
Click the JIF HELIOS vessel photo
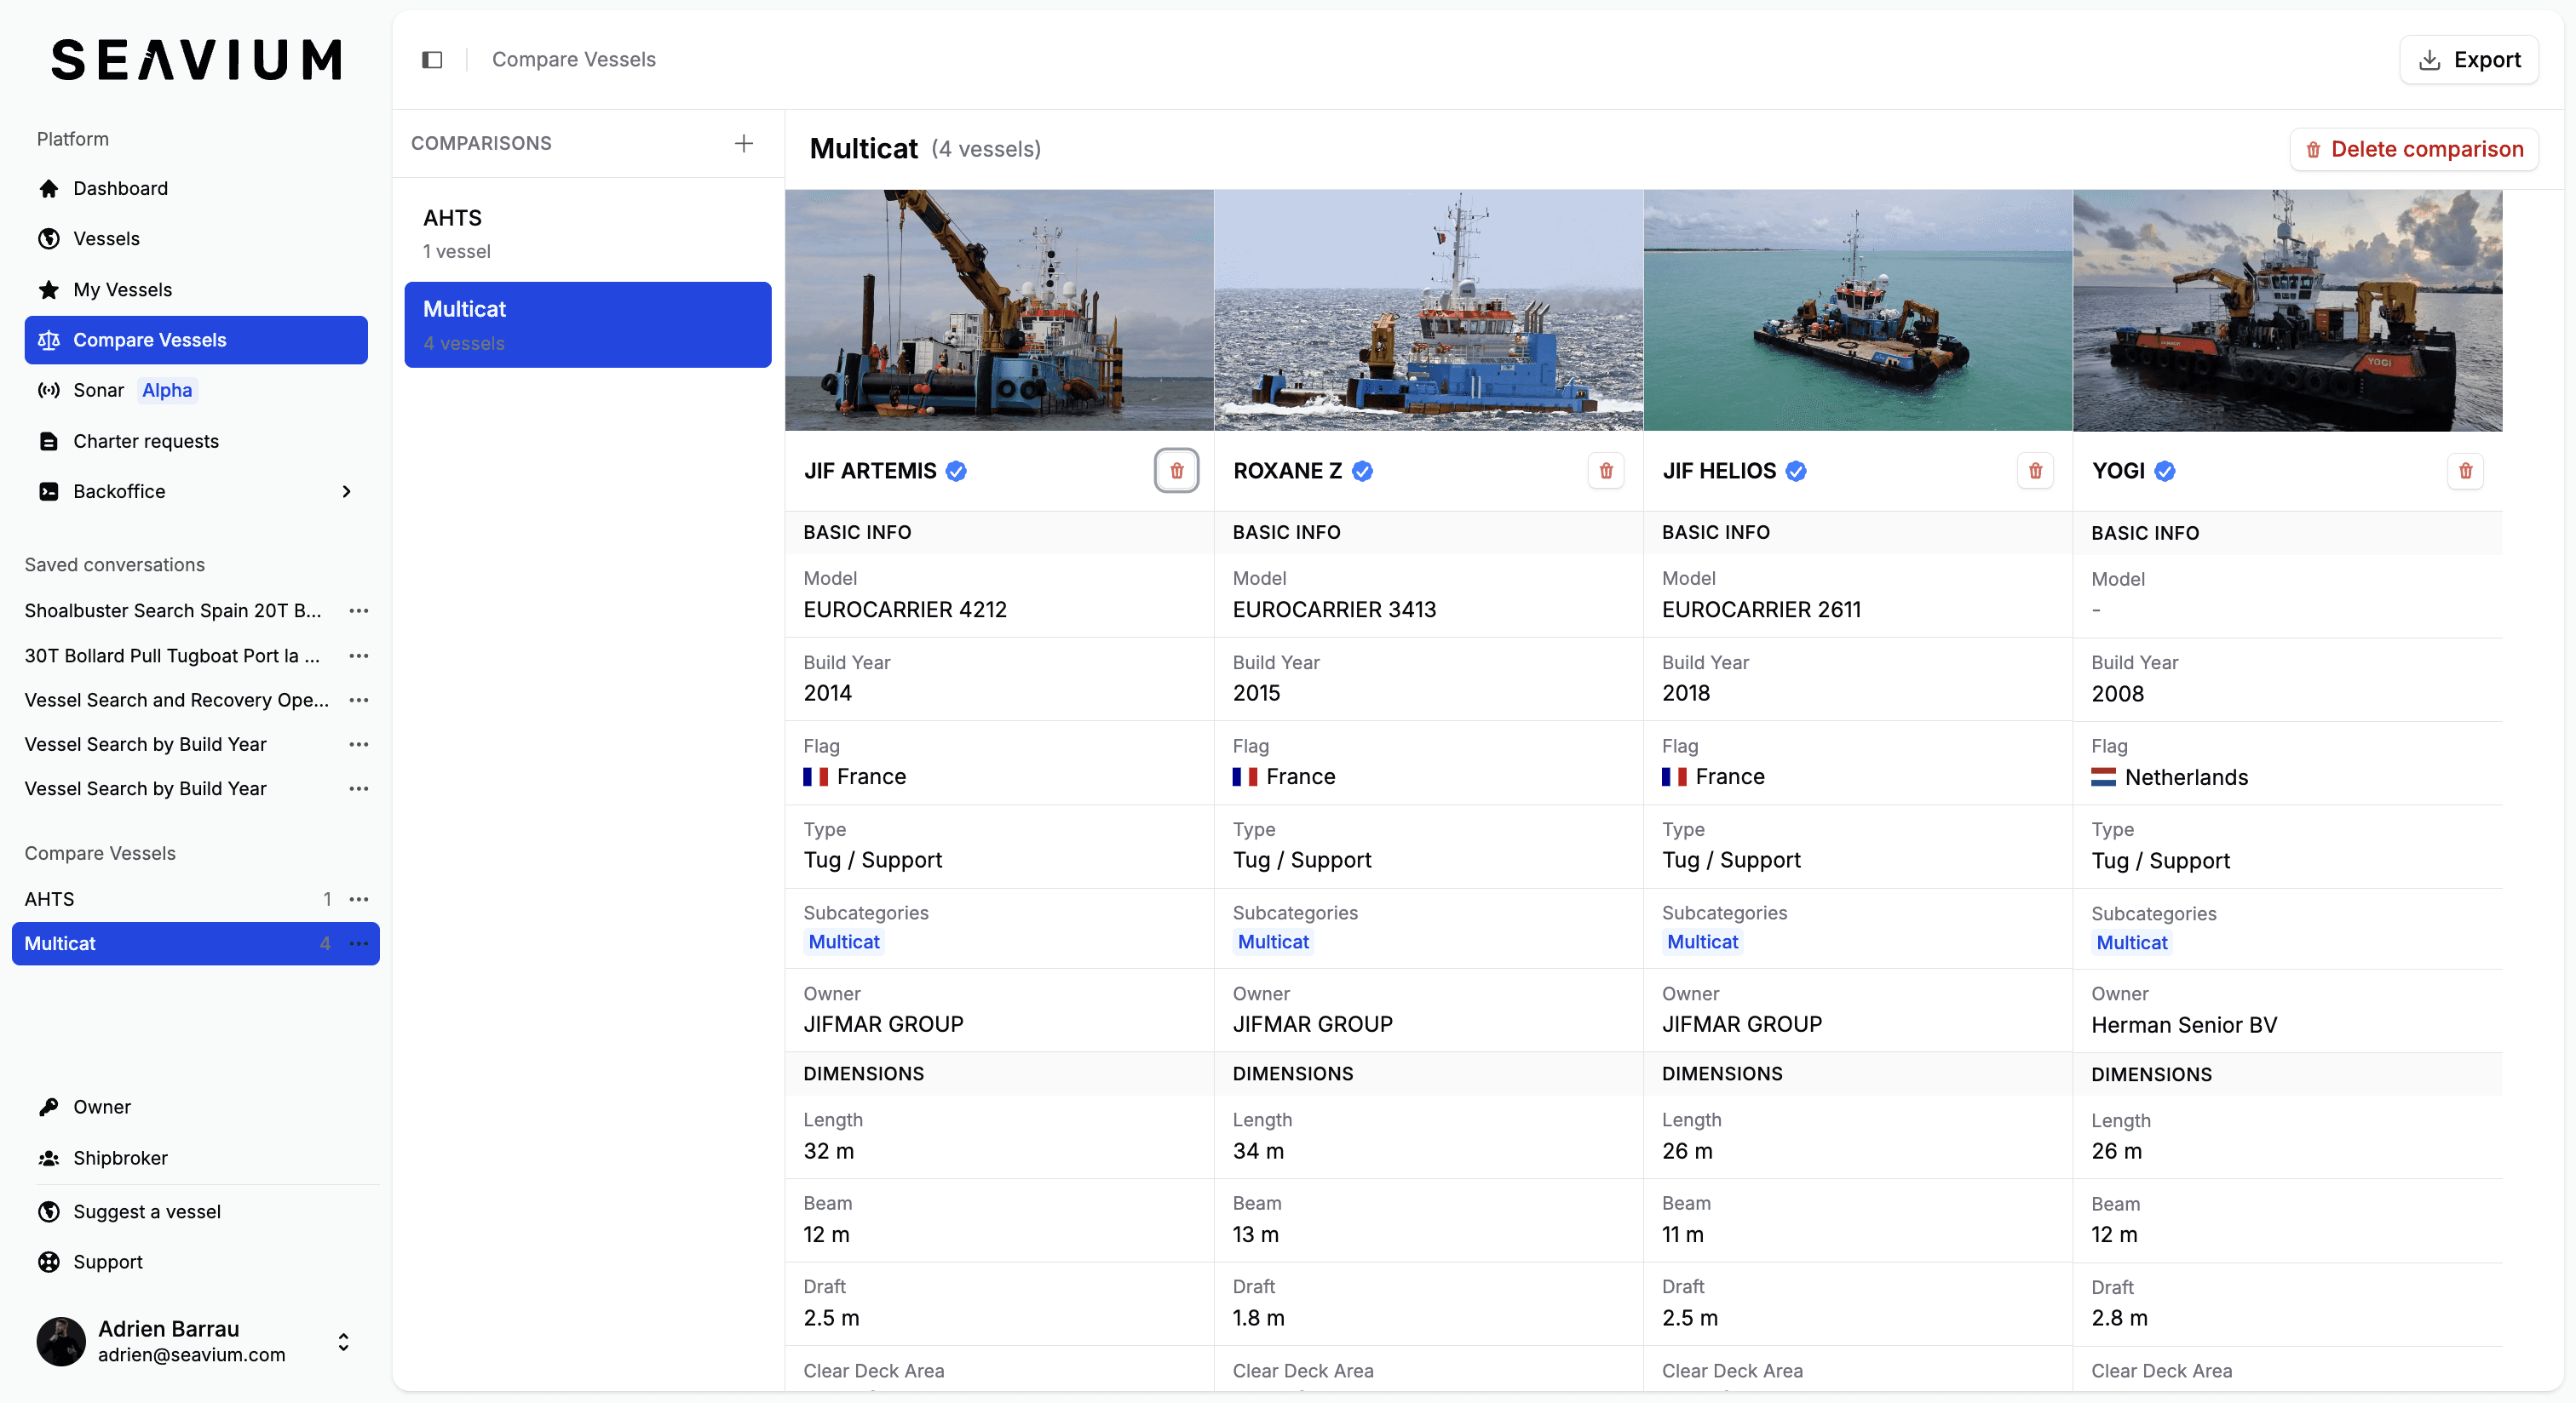[x=1857, y=311]
